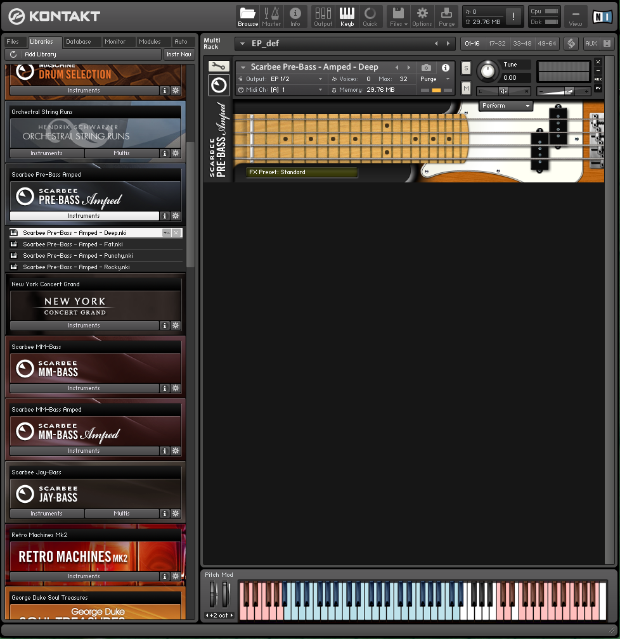Select rack page 33-48
The height and width of the screenshot is (639, 620).
[522, 43]
